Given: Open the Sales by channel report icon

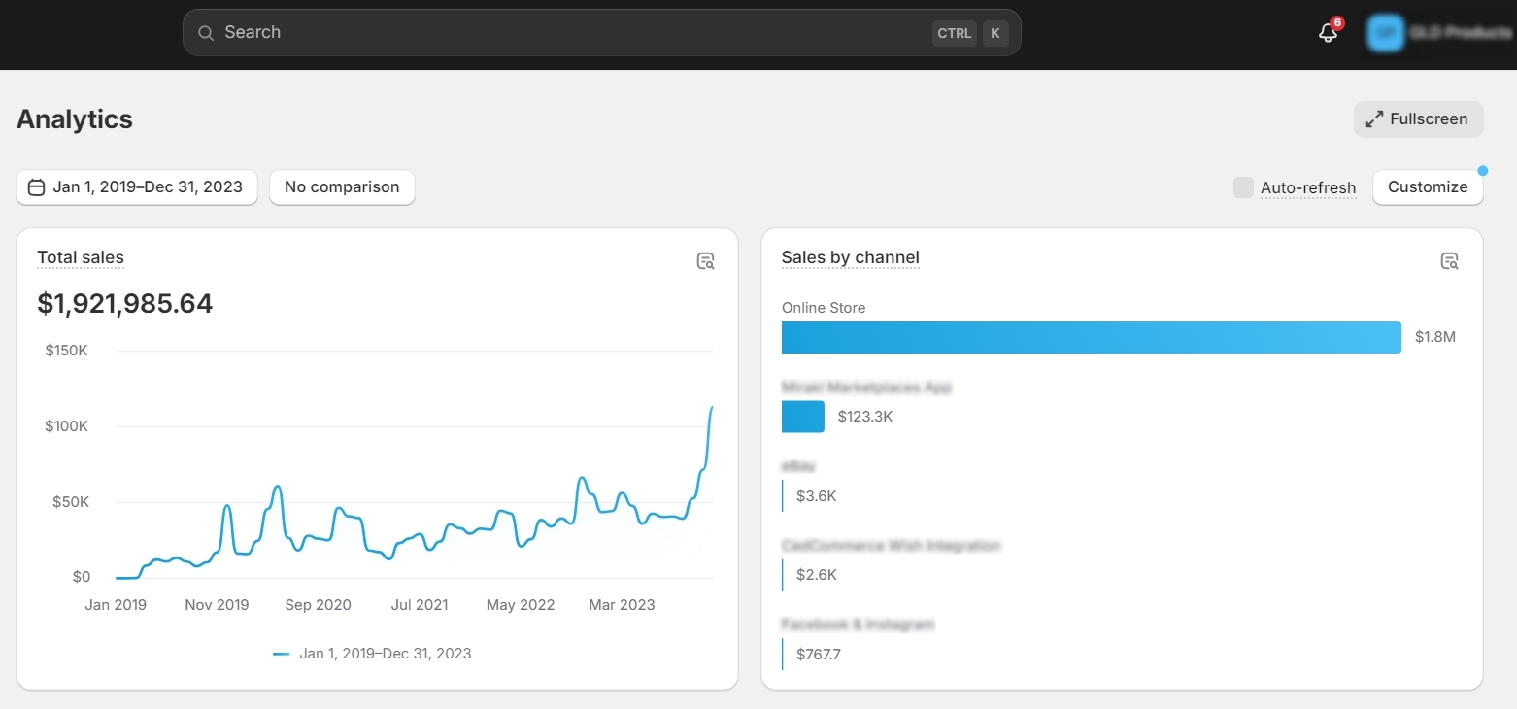Looking at the screenshot, I should tap(1449, 260).
